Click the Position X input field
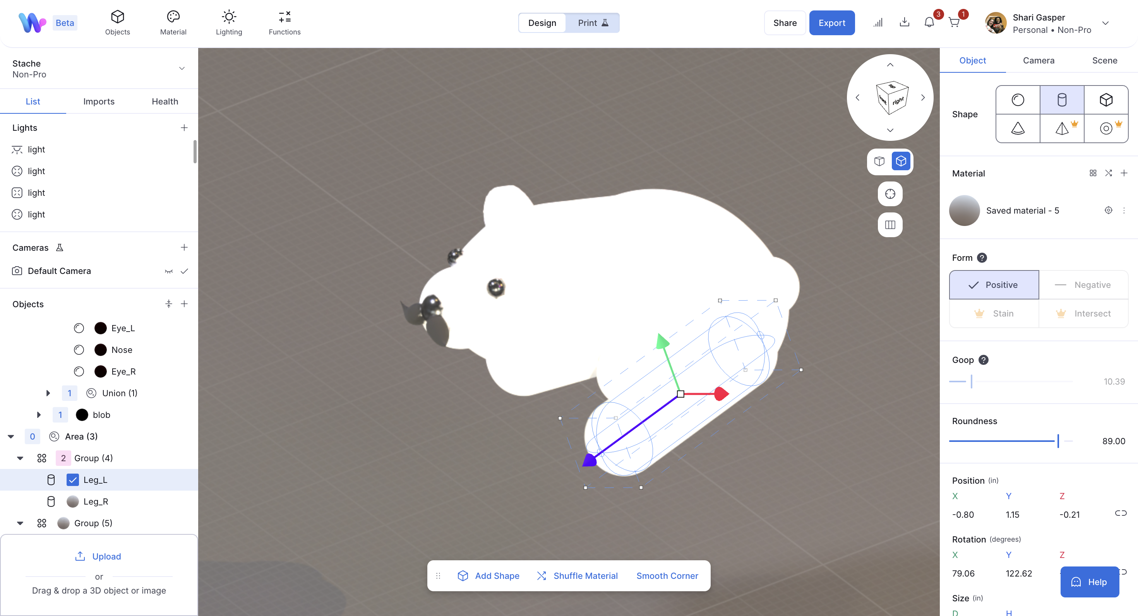Viewport: 1138px width, 616px height. coord(963,515)
